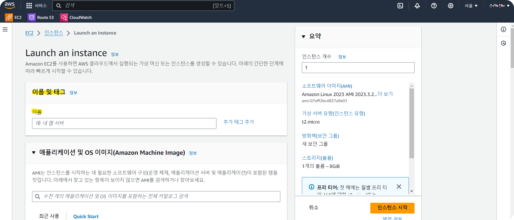Image resolution: width=514 pixels, height=220 pixels.
Task: Click the summary panel scrollbar thumb
Action: 412,123
